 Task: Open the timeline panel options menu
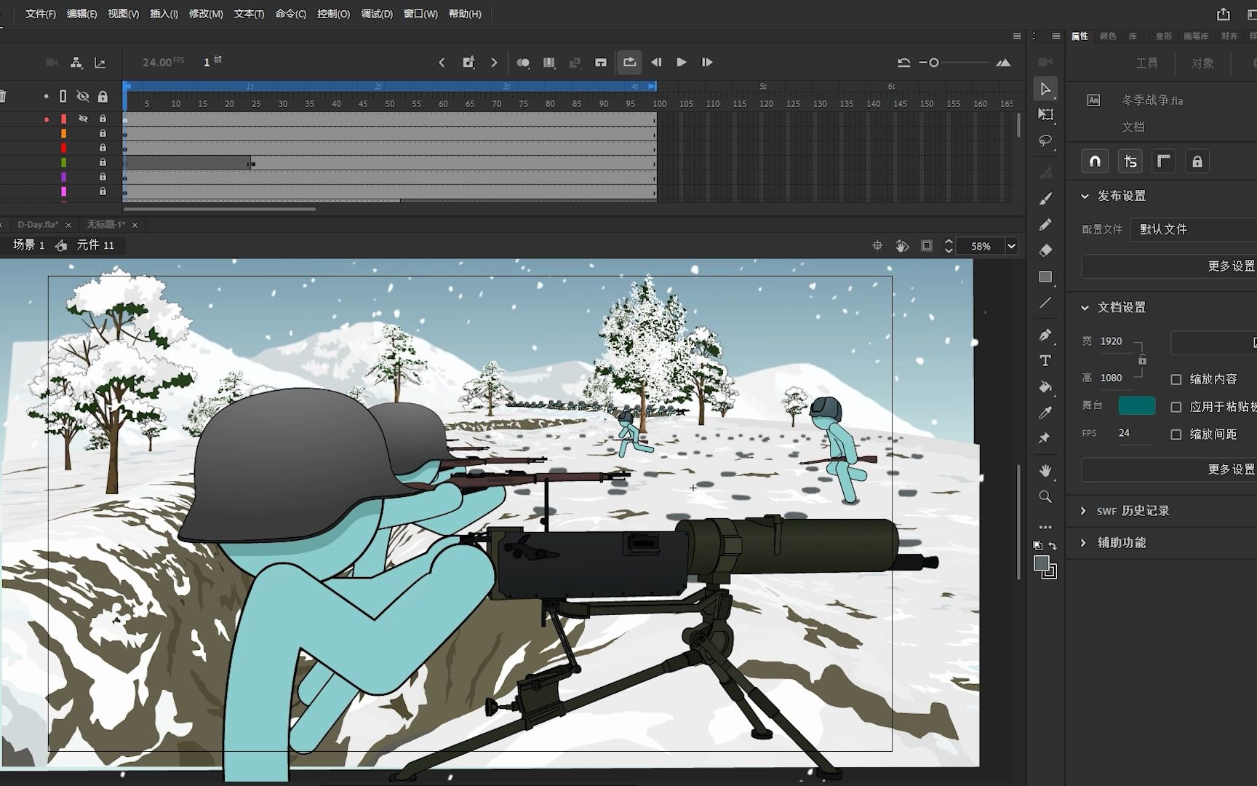1017,36
